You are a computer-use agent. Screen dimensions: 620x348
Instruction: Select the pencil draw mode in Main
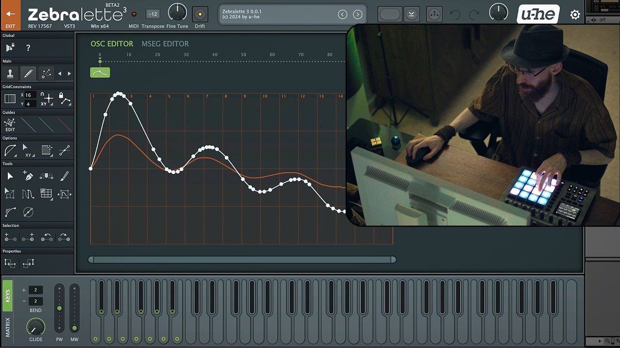pos(28,73)
